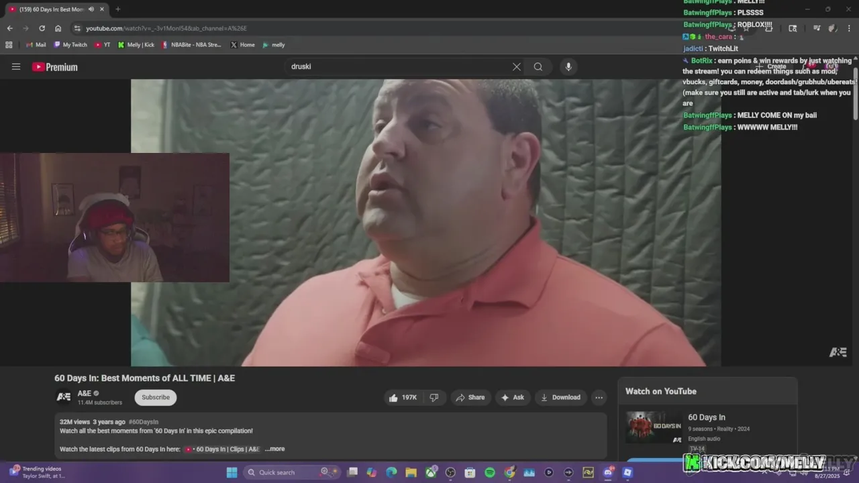This screenshot has height=483, width=859.
Task: Click the 11.4M subscribers text
Action: point(100,402)
